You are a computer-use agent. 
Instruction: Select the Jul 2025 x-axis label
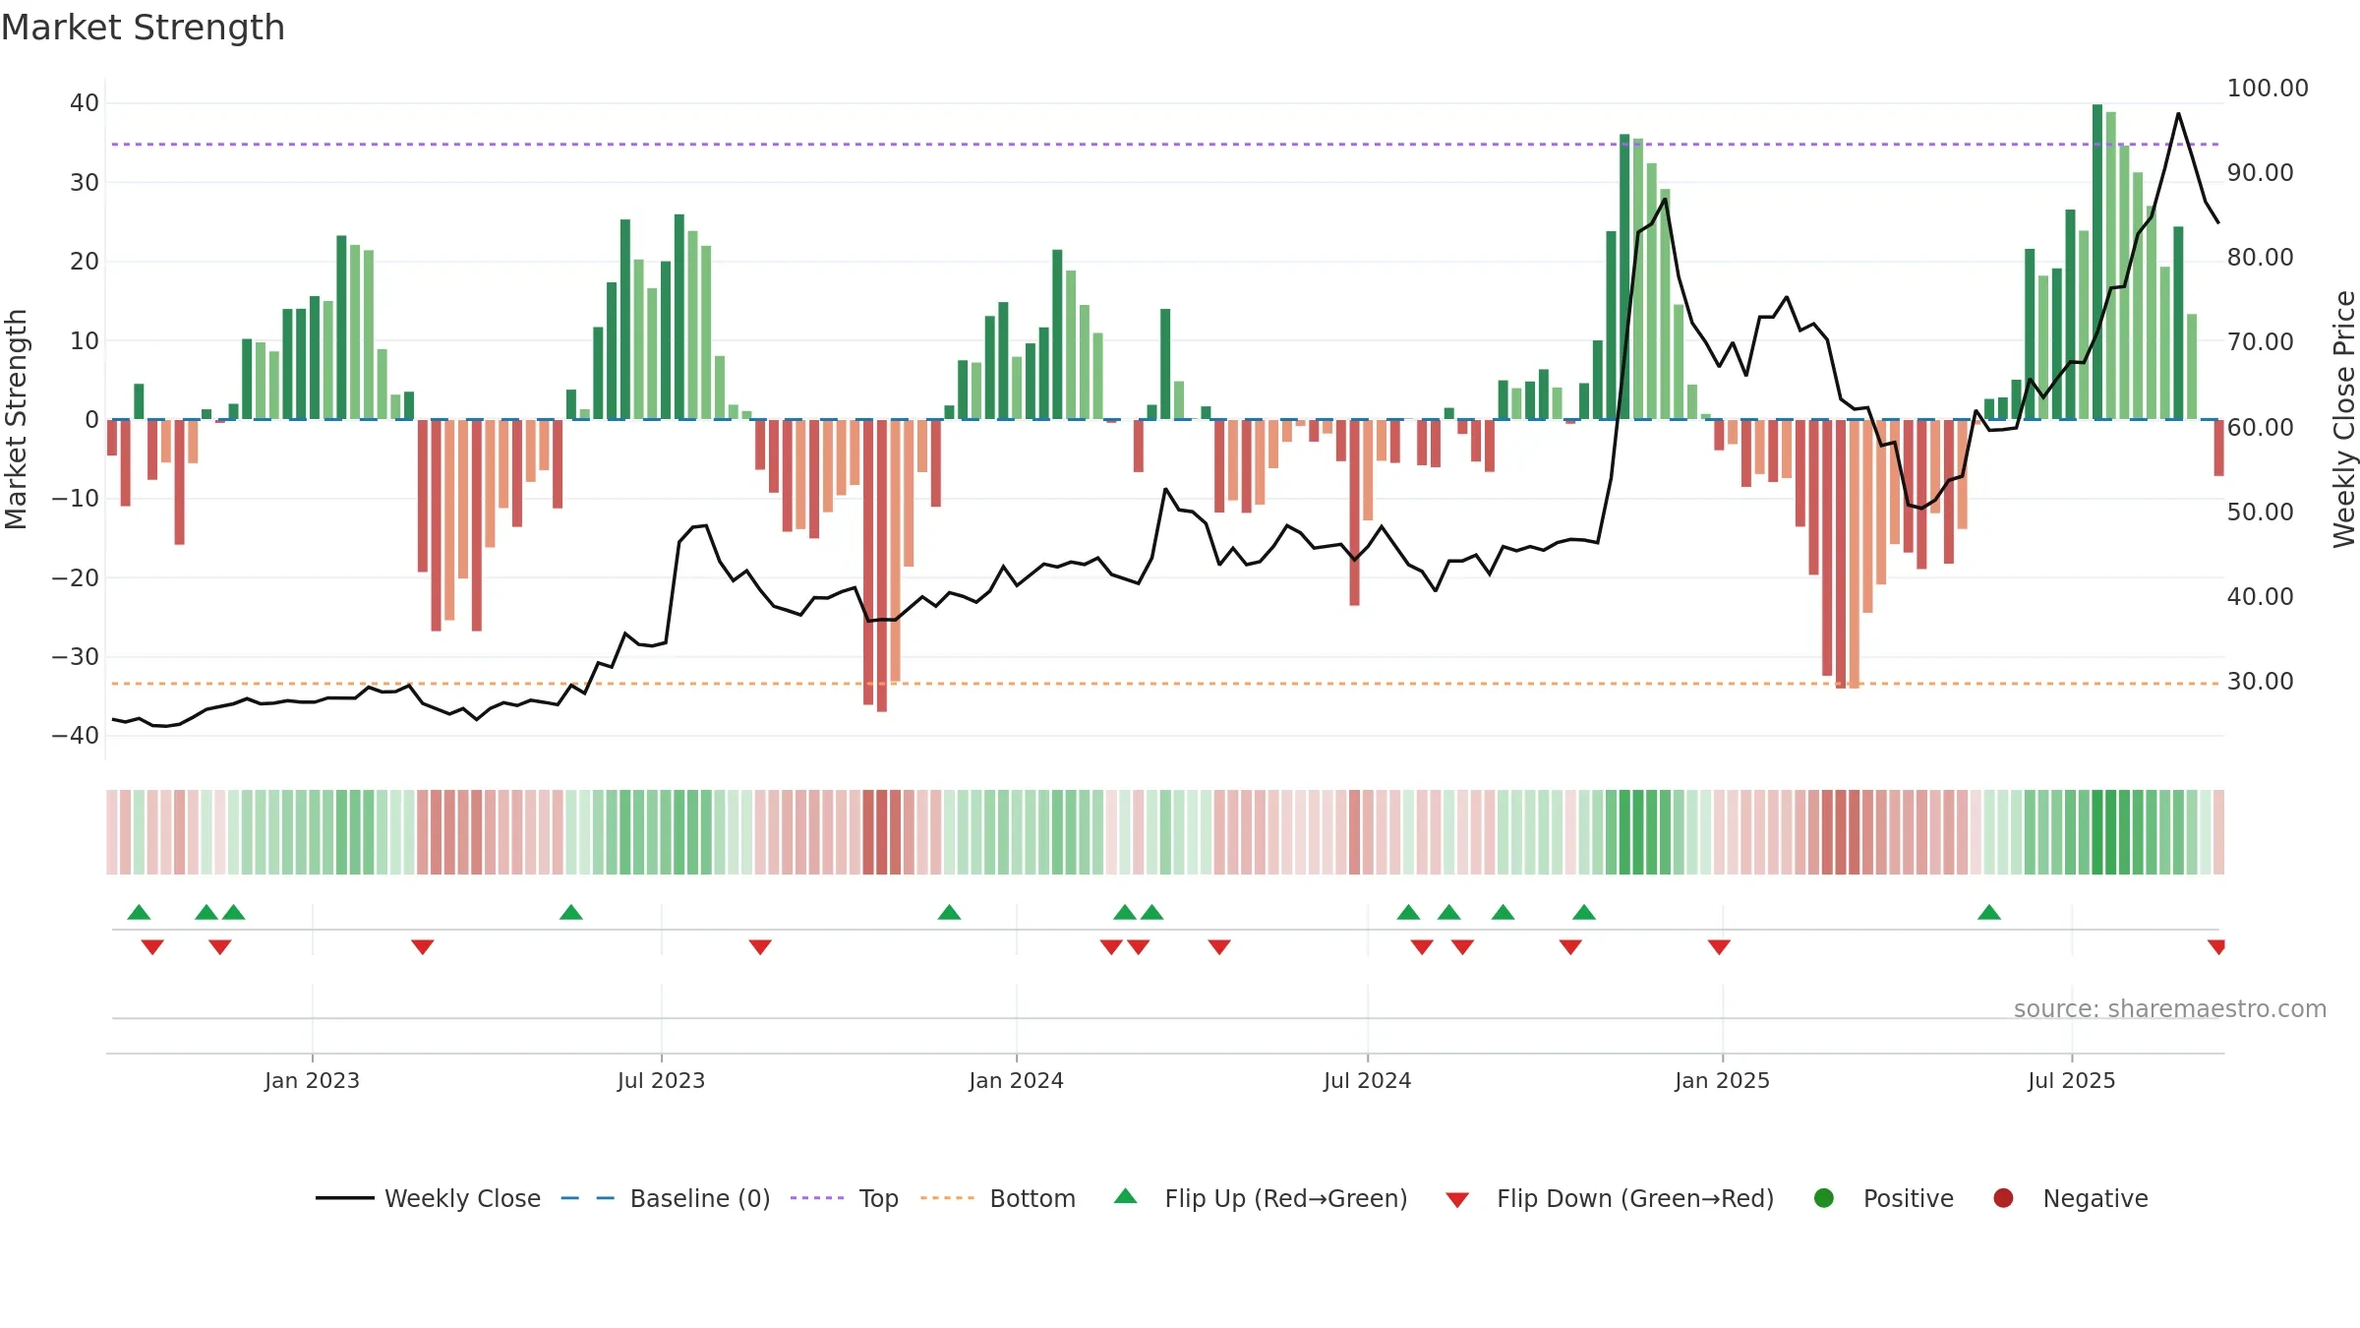click(2071, 1080)
